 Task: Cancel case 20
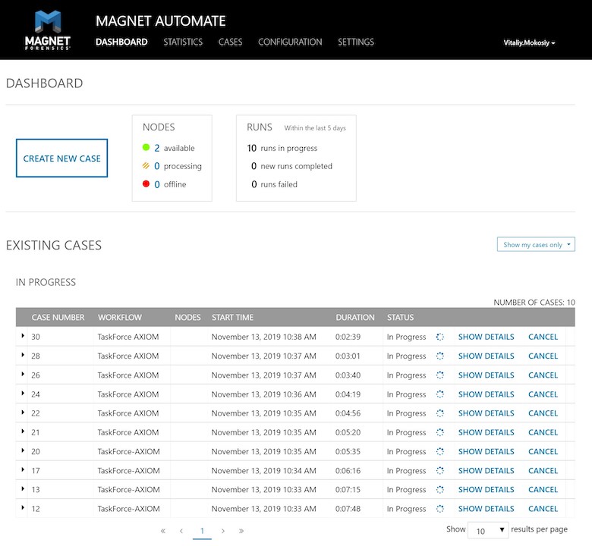[x=543, y=451]
